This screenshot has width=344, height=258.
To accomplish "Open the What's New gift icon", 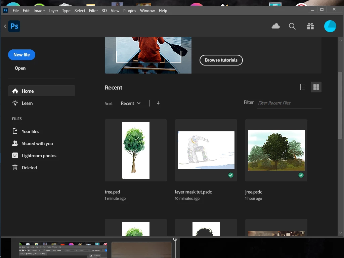I will click(x=310, y=26).
